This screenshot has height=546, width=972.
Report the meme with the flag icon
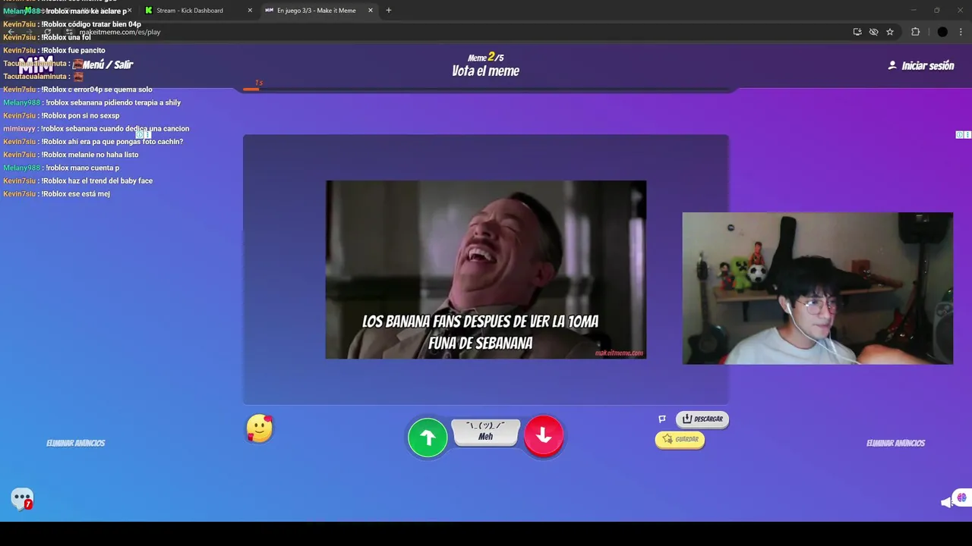pos(662,419)
